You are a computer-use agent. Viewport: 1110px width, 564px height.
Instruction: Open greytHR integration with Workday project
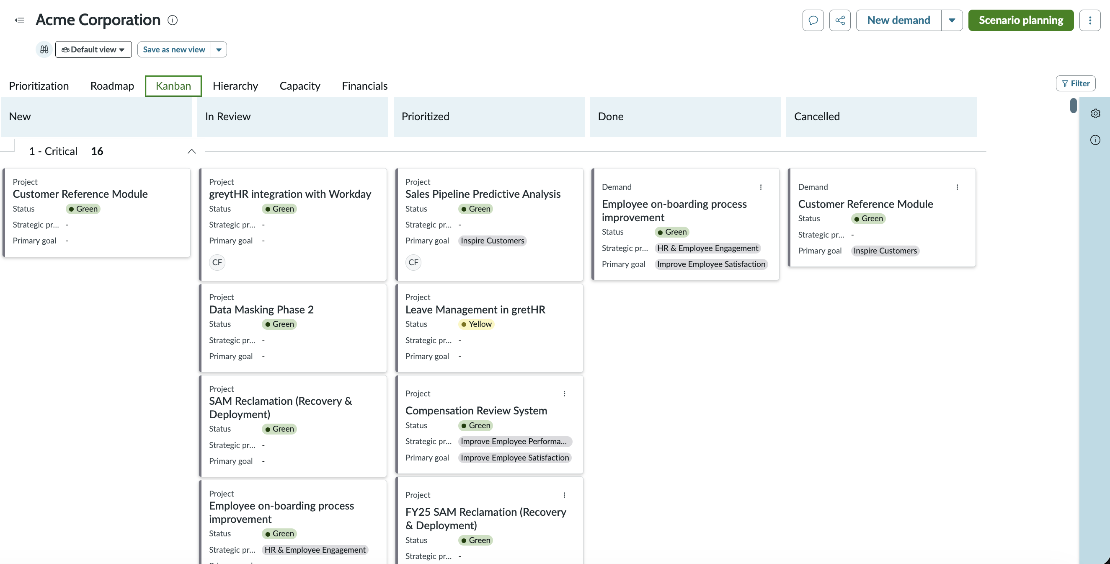click(290, 194)
